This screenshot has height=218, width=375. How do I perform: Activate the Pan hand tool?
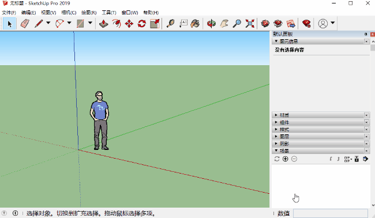point(224,24)
